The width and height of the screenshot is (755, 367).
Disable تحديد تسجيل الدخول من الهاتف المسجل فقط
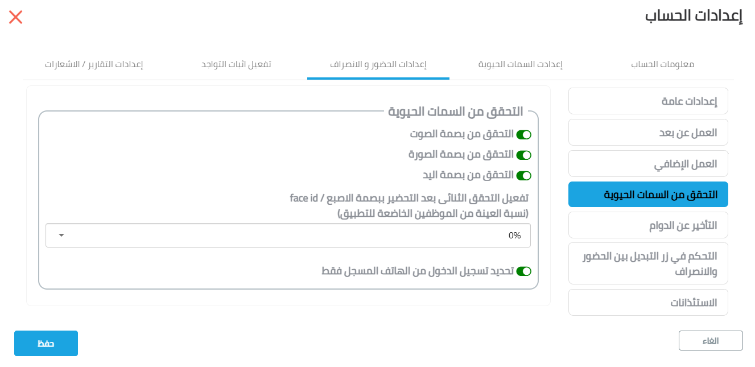pyautogui.click(x=523, y=271)
